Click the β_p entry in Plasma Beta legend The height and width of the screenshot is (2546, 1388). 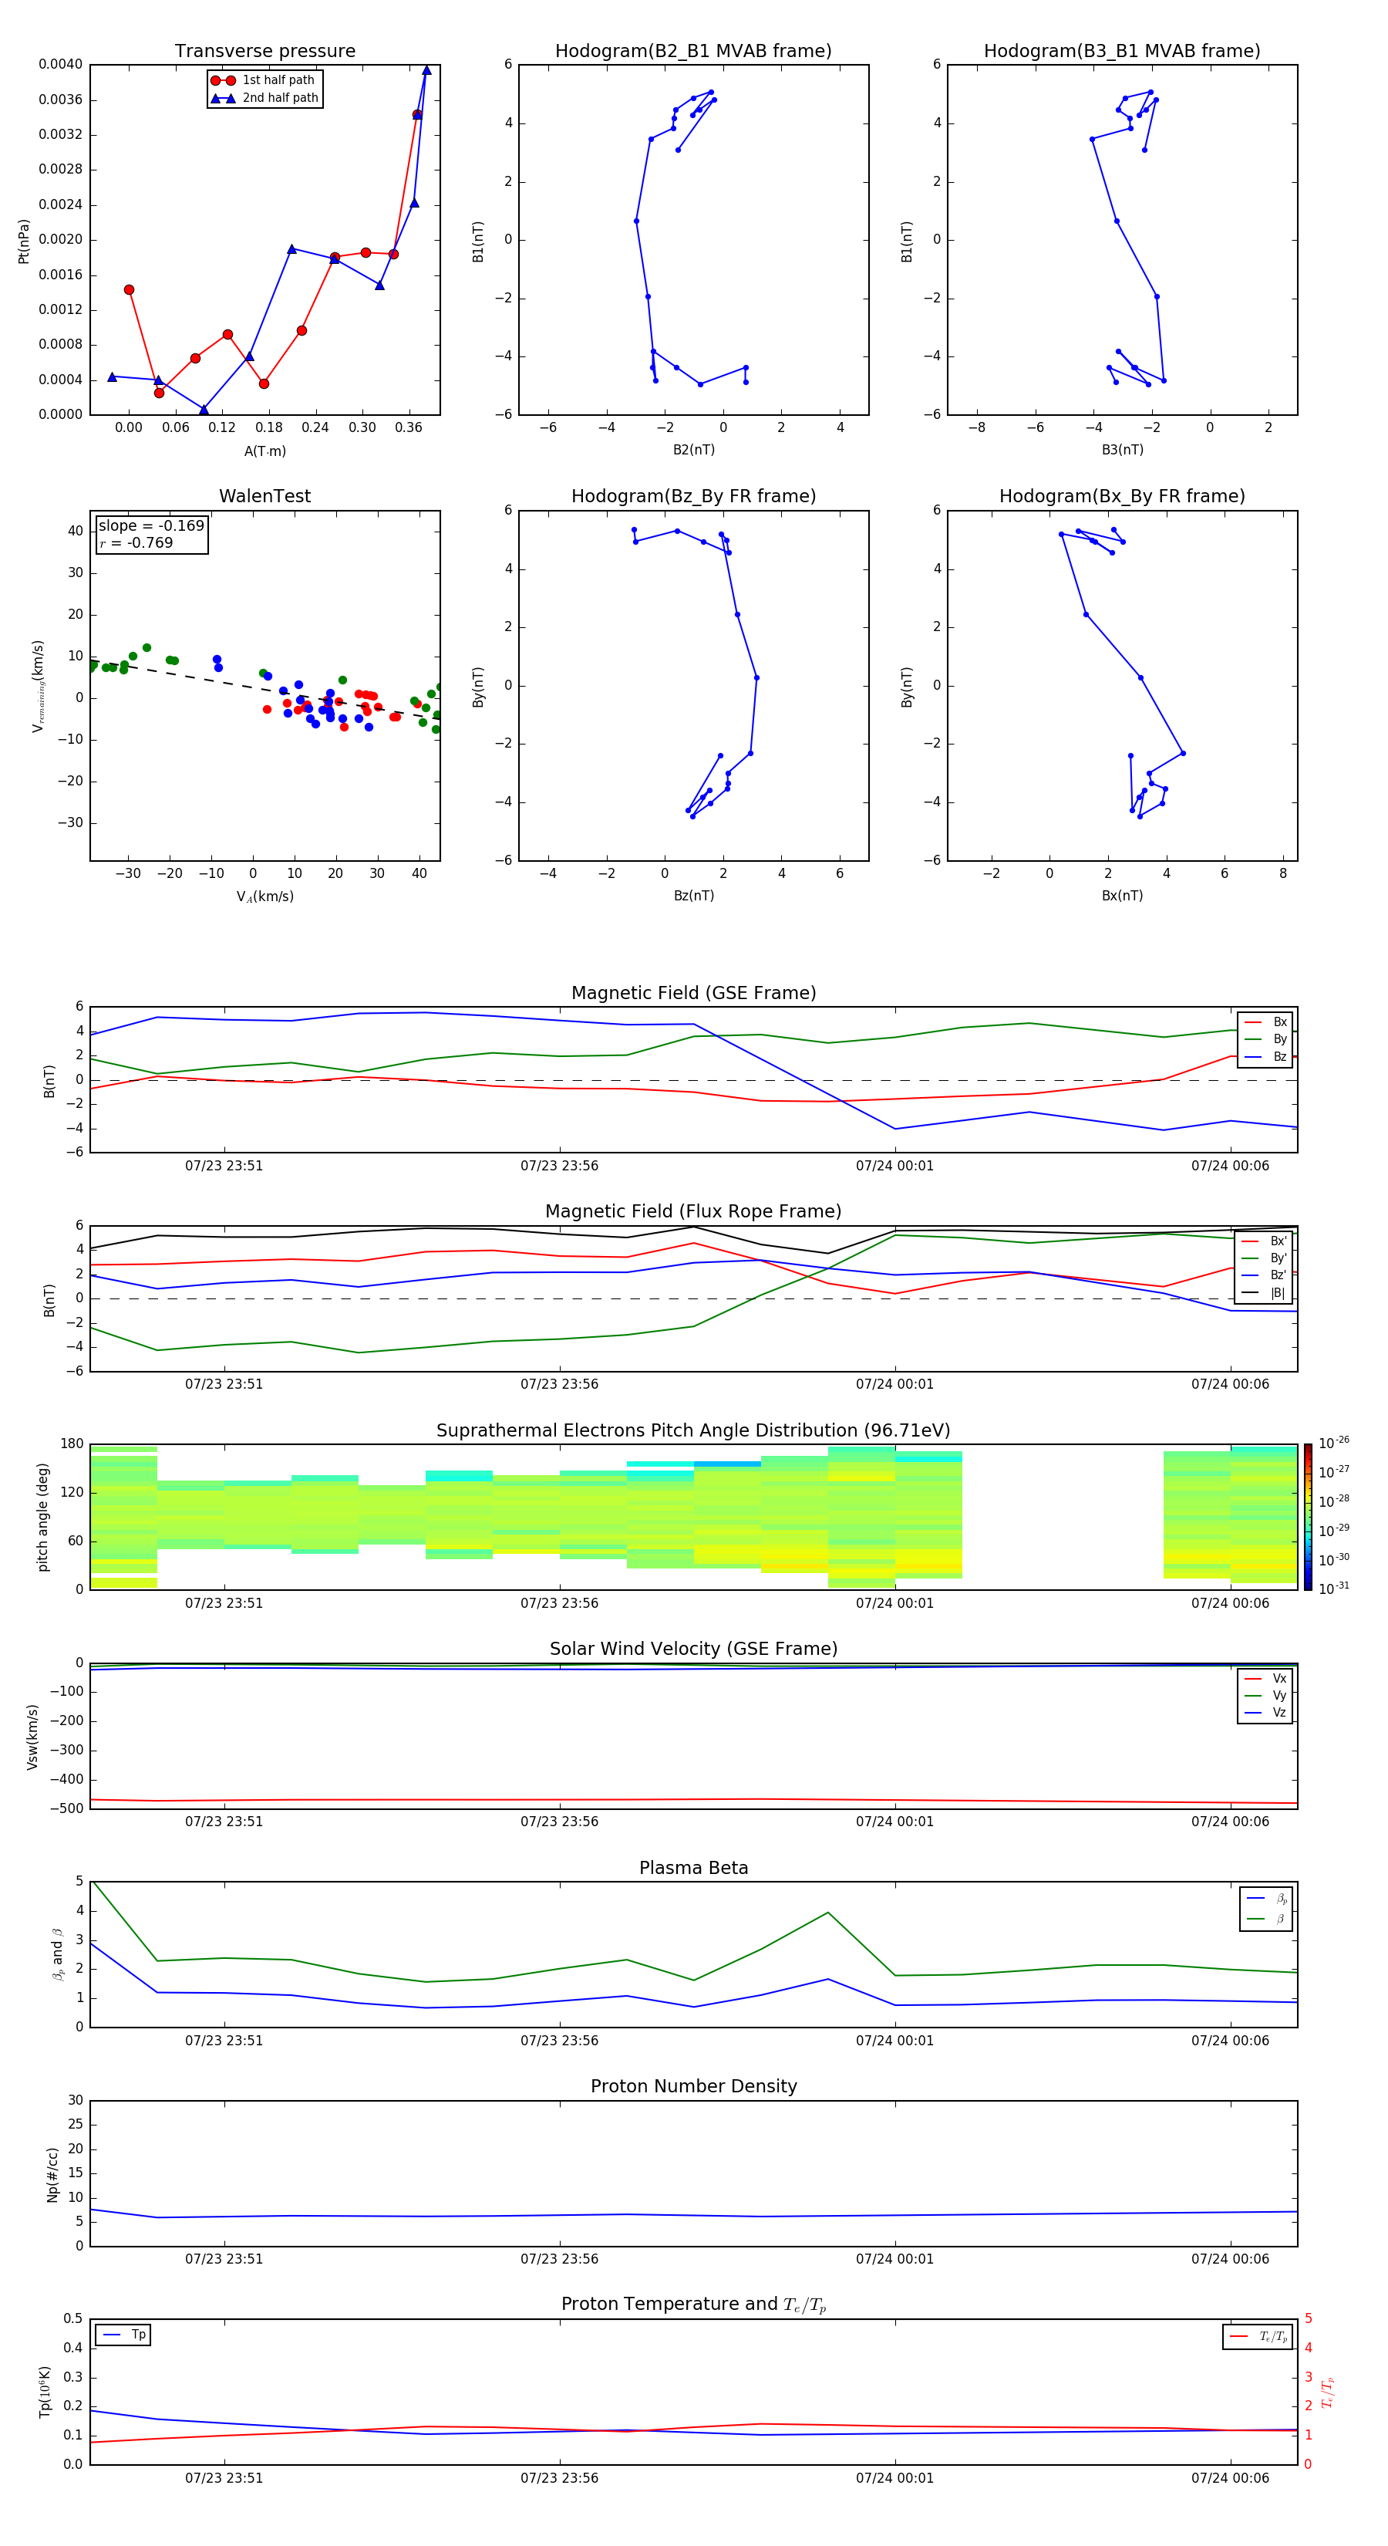[1268, 1899]
